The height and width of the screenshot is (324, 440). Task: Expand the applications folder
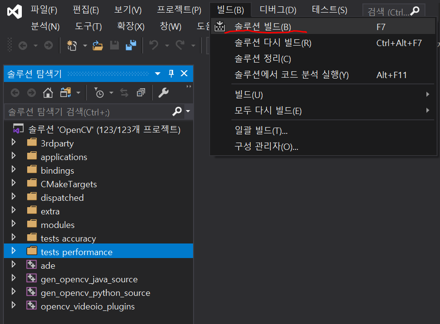14,156
